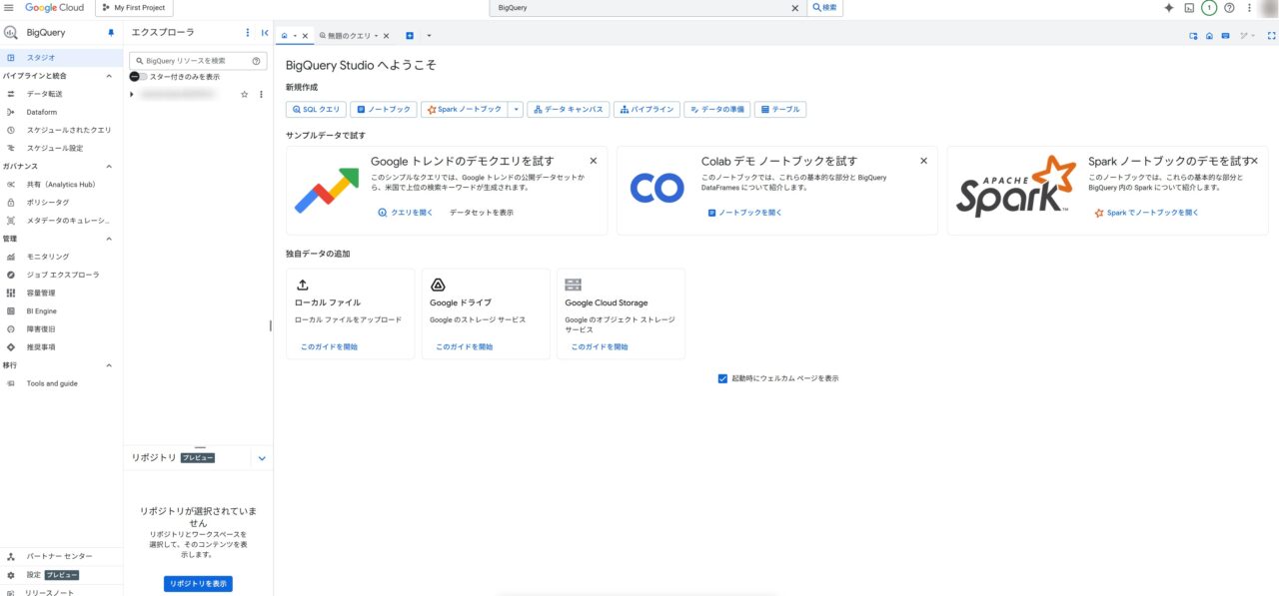Open the top-right settings kebab menu
The image size is (1279, 596).
(1249, 7)
